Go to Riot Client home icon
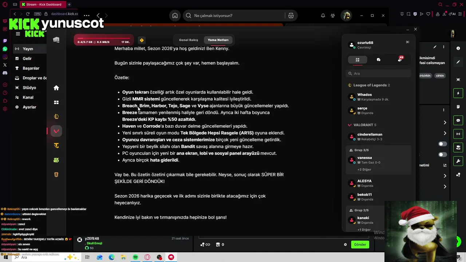This screenshot has width=466, height=262. [x=56, y=88]
